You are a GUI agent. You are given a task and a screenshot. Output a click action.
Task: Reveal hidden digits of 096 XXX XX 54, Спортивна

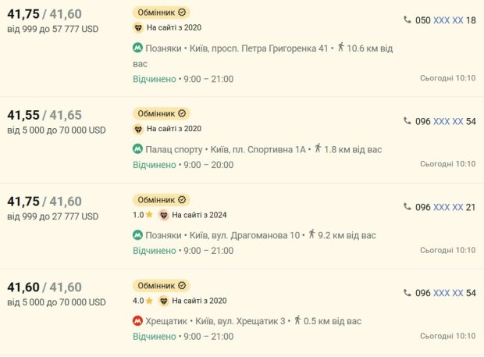(x=448, y=122)
